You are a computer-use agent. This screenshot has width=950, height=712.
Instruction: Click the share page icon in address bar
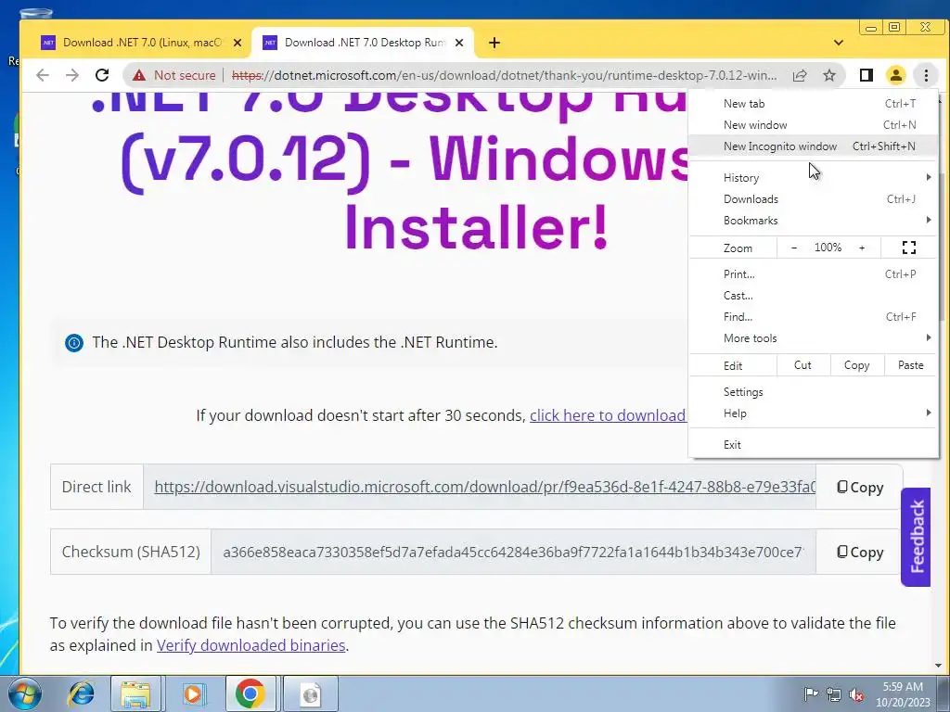(x=800, y=75)
